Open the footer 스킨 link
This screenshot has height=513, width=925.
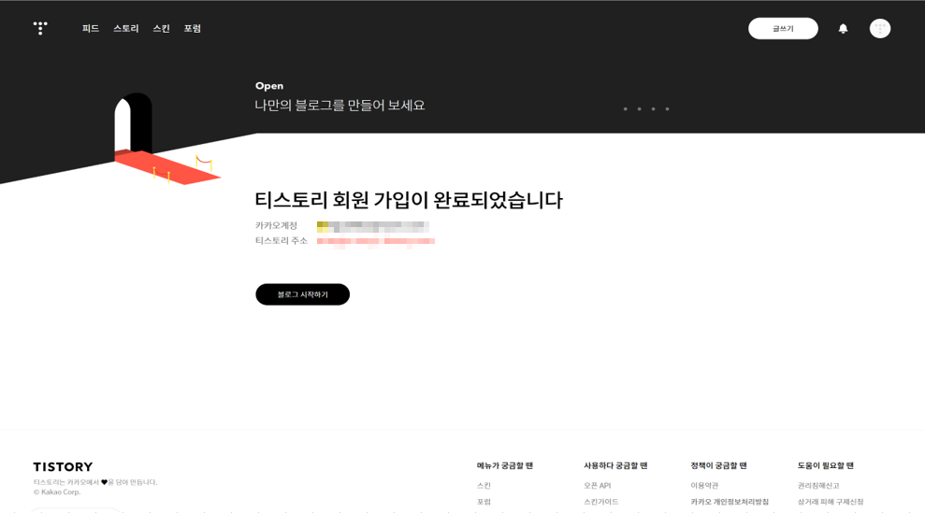pyautogui.click(x=484, y=486)
